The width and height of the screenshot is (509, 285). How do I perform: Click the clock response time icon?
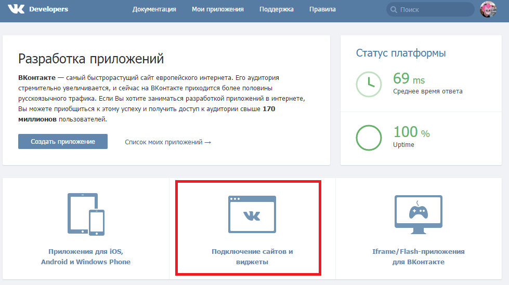pos(369,84)
